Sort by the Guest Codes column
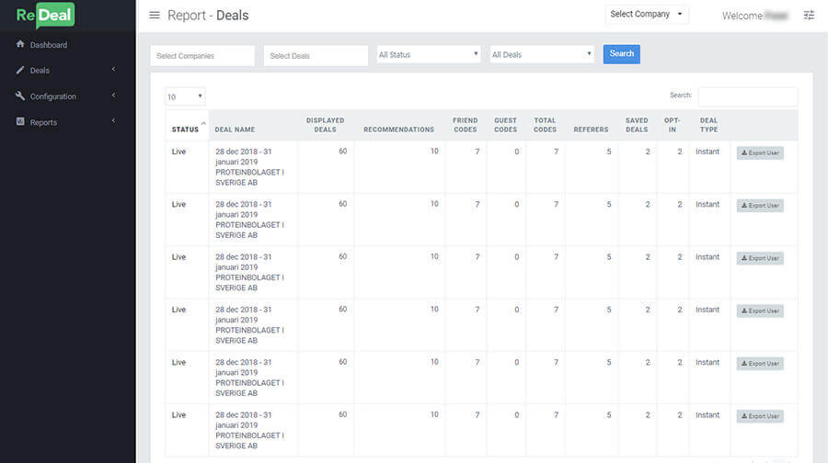Viewport: 828px width, 463px height. [505, 126]
